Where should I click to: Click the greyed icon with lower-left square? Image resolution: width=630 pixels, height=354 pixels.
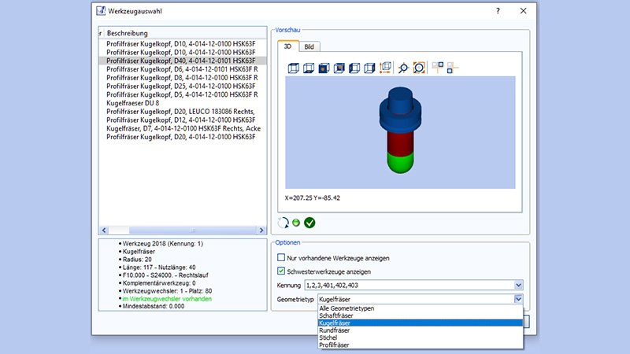[x=452, y=68]
